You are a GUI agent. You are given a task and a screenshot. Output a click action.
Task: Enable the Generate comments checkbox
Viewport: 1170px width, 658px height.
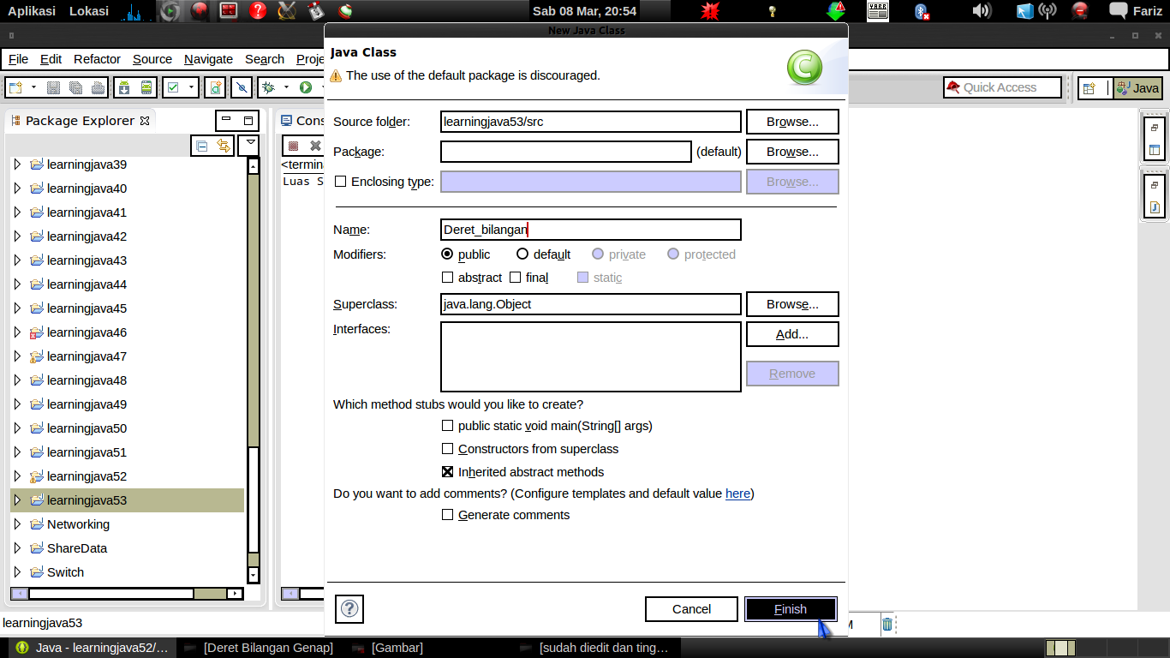click(x=447, y=515)
